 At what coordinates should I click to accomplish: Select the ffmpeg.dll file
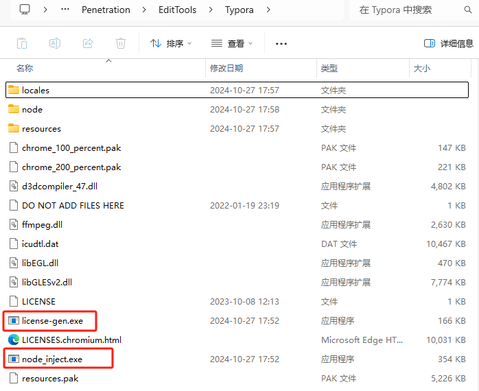(x=42, y=224)
